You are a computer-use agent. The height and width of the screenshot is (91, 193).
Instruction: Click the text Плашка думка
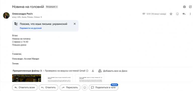tap(19, 45)
